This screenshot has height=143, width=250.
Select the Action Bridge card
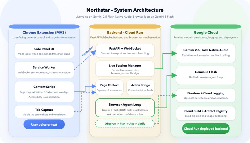[x=141, y=87]
